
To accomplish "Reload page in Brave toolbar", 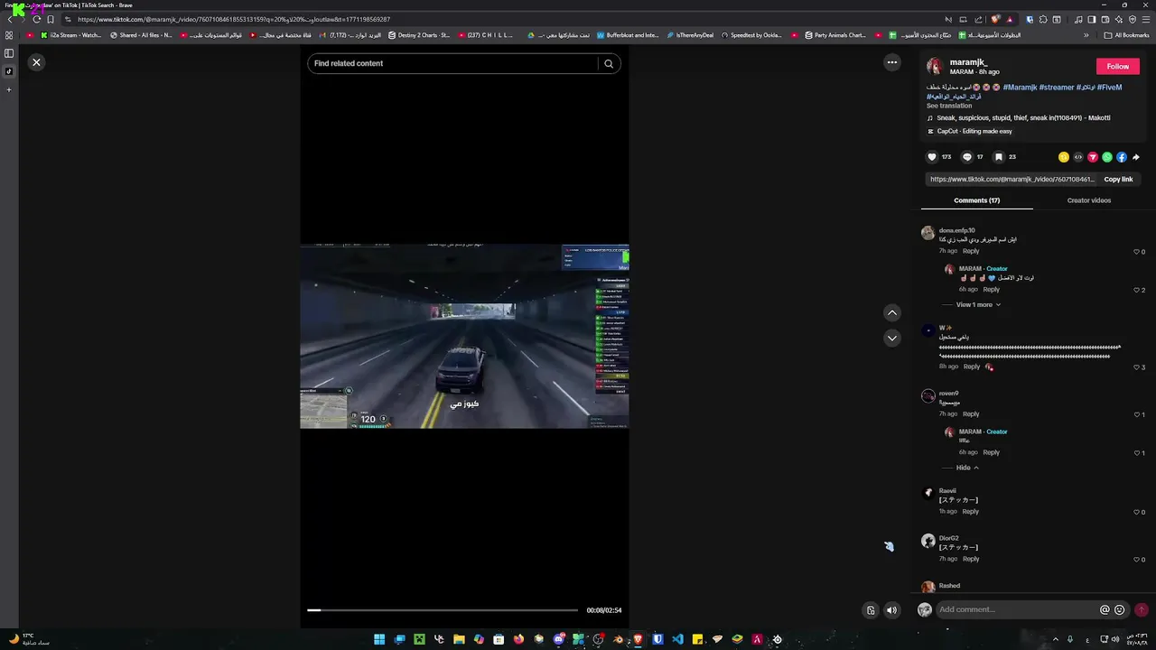I will pos(37,19).
